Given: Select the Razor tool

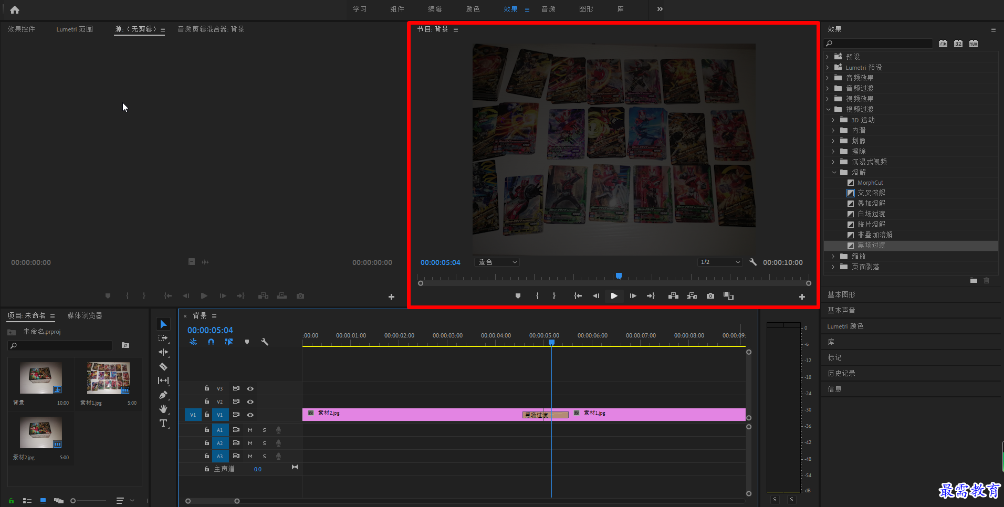Looking at the screenshot, I should pos(163,366).
